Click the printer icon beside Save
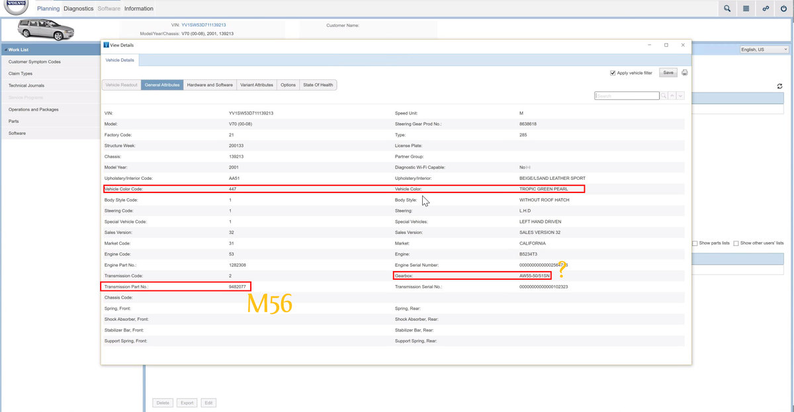This screenshot has height=412, width=794. pos(684,73)
